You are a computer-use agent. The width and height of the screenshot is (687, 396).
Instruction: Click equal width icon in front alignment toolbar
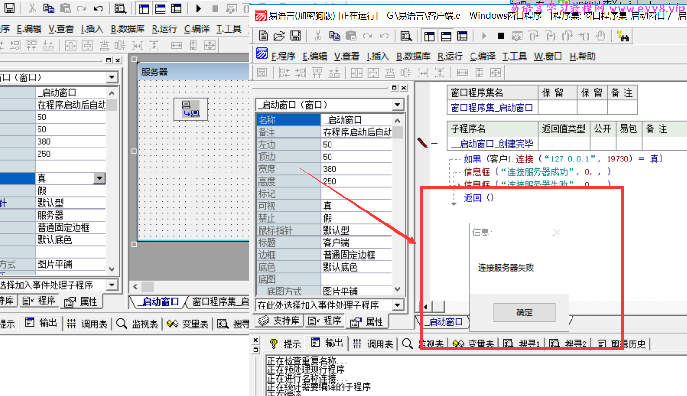point(462,73)
